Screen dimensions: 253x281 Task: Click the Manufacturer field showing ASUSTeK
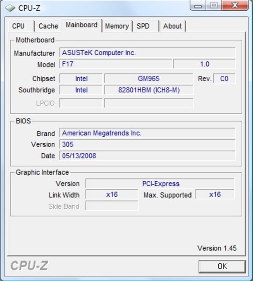click(147, 52)
